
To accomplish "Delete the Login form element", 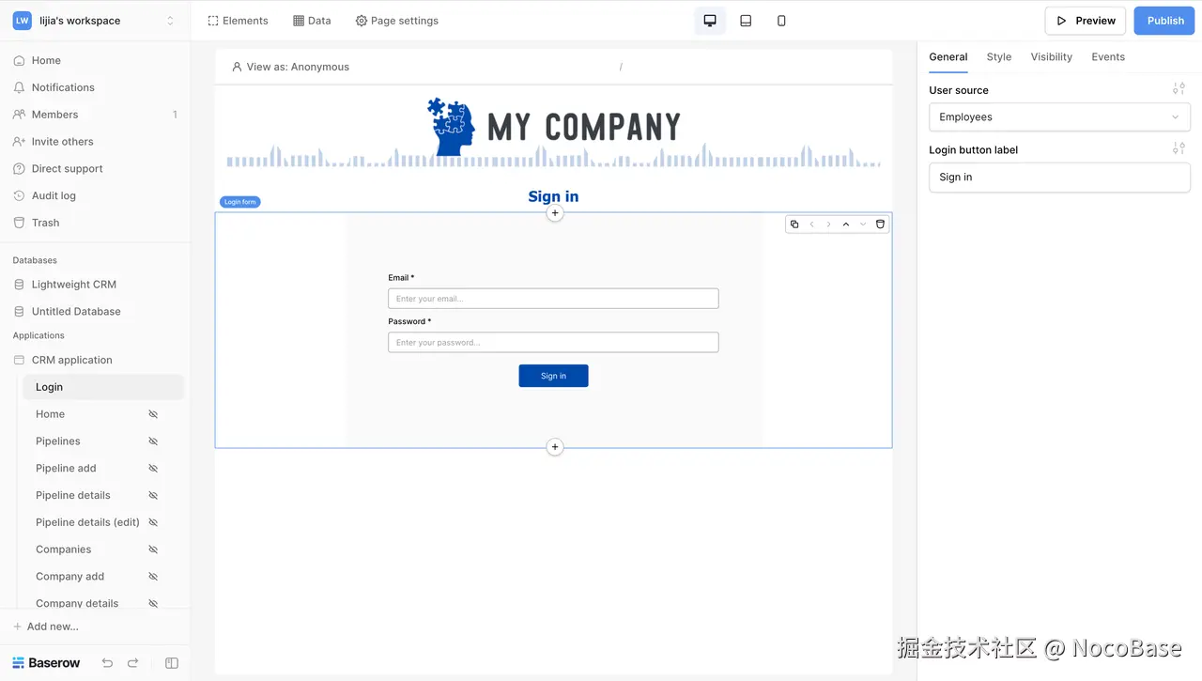I will click(x=880, y=224).
